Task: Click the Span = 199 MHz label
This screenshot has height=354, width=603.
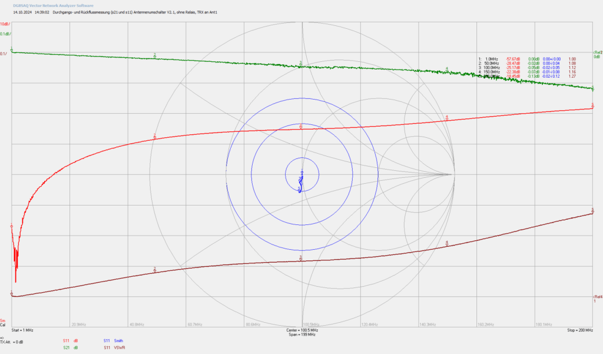Action: pyautogui.click(x=302, y=335)
